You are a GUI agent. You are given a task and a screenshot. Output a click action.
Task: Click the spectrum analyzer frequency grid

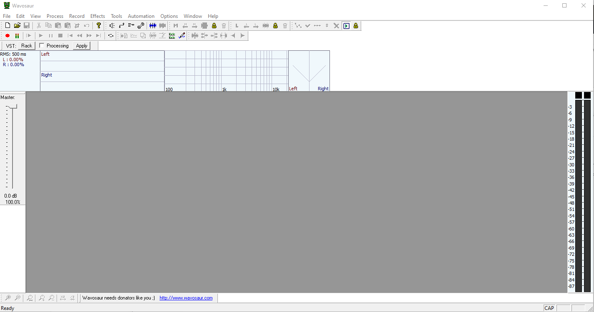[x=226, y=71]
